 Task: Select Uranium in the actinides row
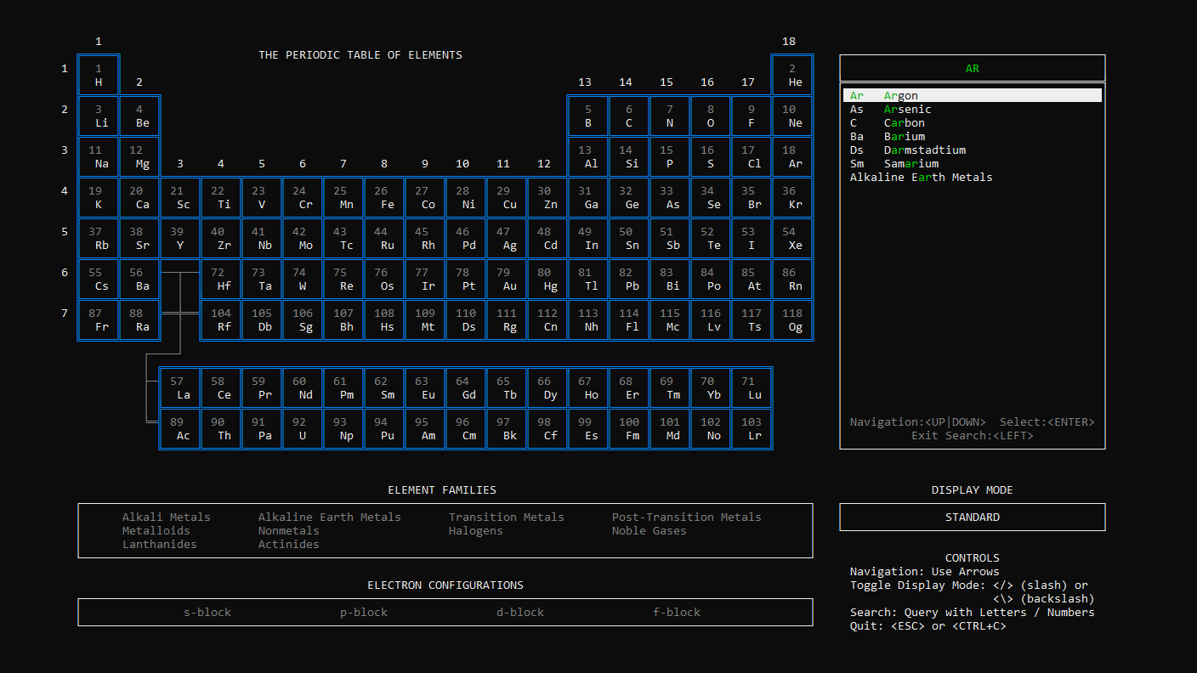(x=302, y=428)
